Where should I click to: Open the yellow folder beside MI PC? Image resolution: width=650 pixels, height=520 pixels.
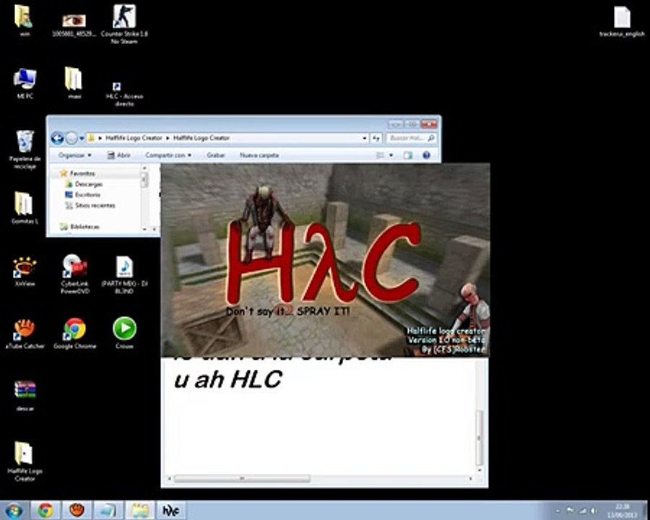tap(74, 83)
